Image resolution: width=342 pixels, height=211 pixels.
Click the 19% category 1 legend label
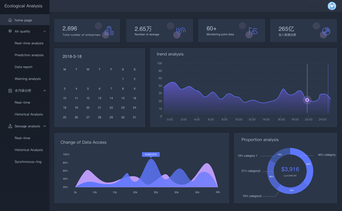247,156
